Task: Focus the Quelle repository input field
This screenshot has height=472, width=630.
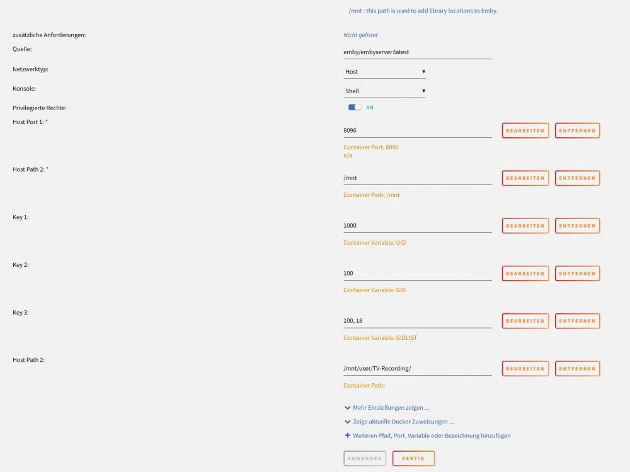Action: click(418, 52)
